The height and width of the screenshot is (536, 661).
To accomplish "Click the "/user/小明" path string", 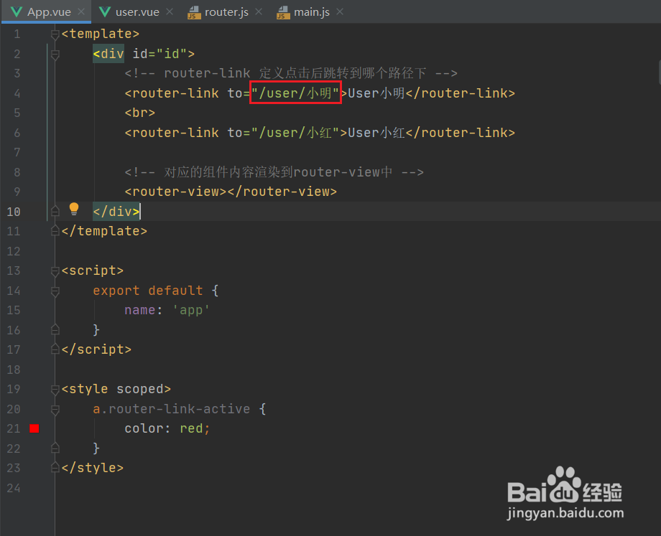I will (295, 93).
